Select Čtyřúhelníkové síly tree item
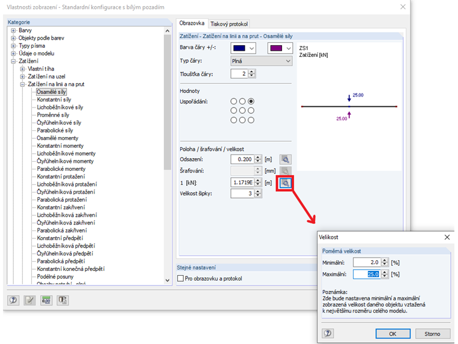458x344 pixels. pos(59,123)
